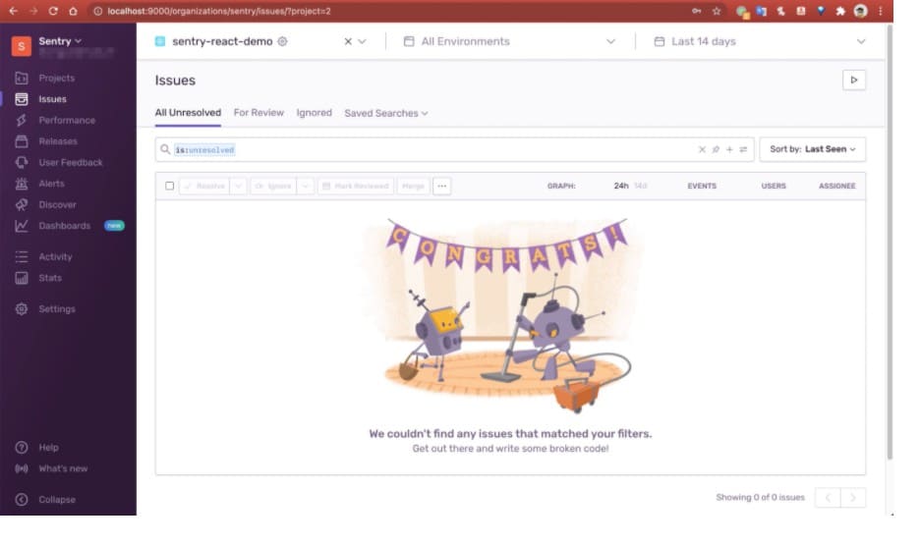Click the project settings gear next to sentry-react-demo

pyautogui.click(x=283, y=42)
